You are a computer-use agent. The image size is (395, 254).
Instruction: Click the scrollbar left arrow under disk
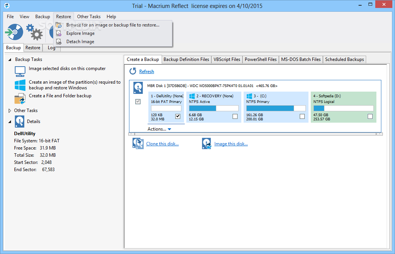tap(132, 134)
